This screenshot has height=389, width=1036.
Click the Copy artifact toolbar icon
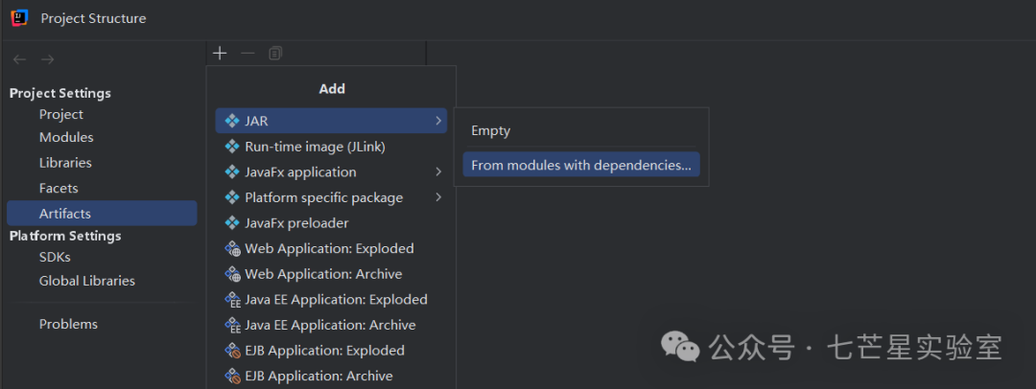(x=275, y=54)
